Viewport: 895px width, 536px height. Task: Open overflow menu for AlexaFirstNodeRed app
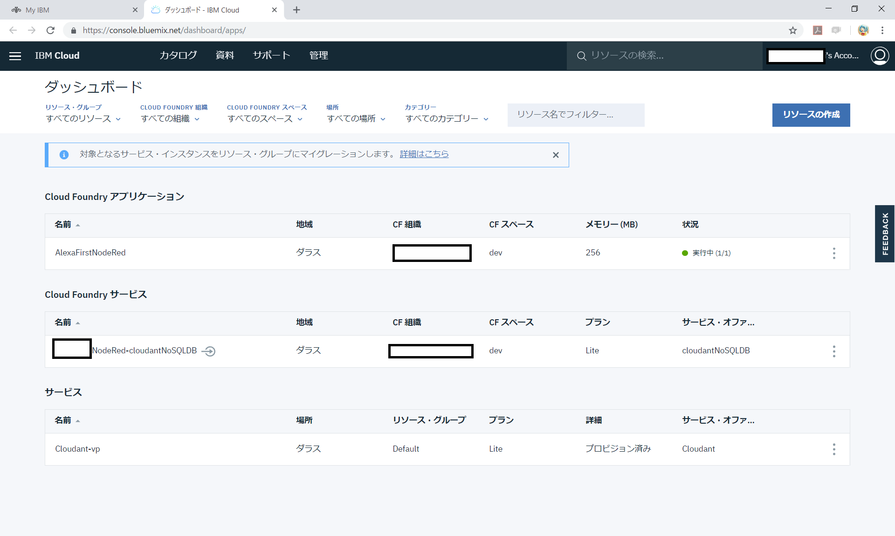point(834,253)
